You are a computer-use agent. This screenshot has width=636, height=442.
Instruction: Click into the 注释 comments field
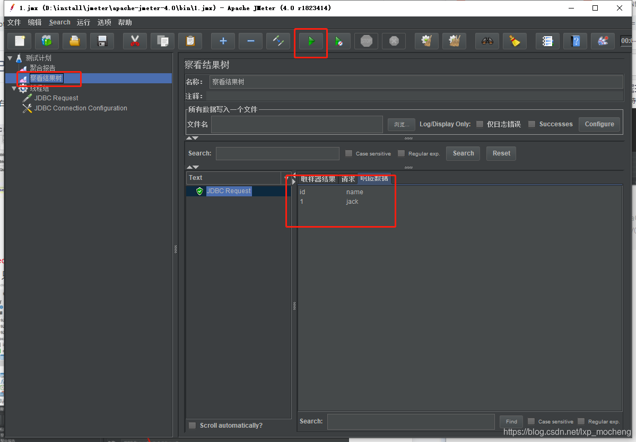[x=414, y=96]
